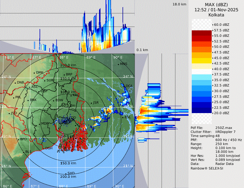Screen dimensions: 244x188
Task: Click the JSR station point
Action: click(91, 103)
